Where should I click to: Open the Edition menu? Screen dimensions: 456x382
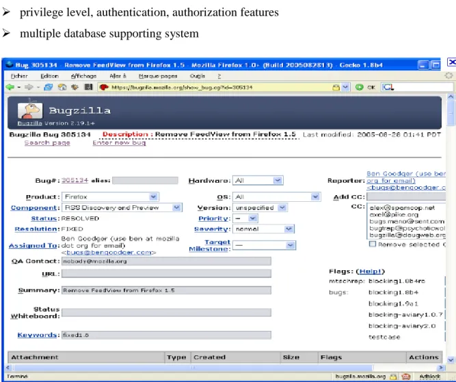pyautogui.click(x=49, y=76)
